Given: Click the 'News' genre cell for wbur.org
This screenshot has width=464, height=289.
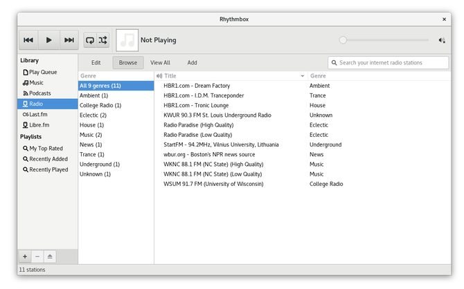Looking at the screenshot, I should coord(316,154).
